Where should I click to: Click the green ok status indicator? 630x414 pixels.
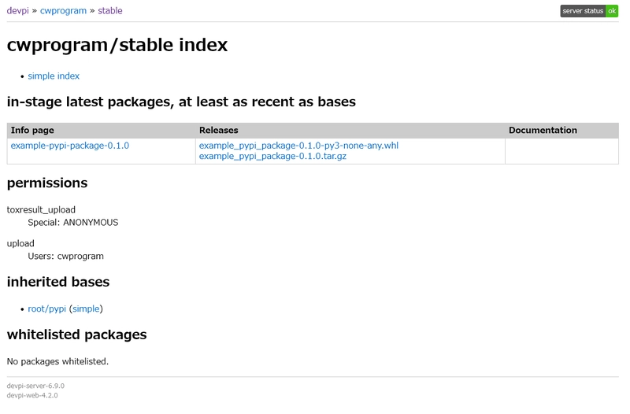(x=612, y=11)
